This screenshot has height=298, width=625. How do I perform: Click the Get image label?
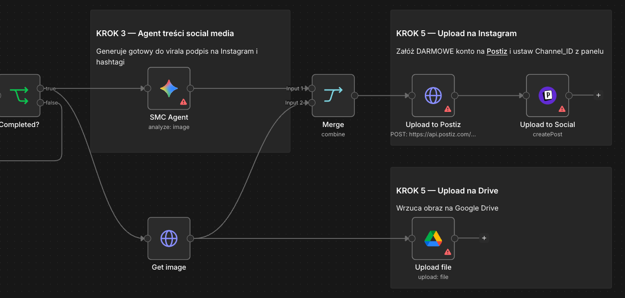tap(169, 267)
